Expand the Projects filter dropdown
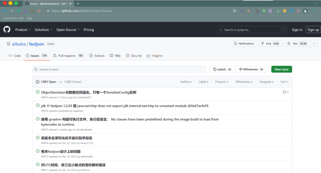321x173 pixels. point(222,82)
